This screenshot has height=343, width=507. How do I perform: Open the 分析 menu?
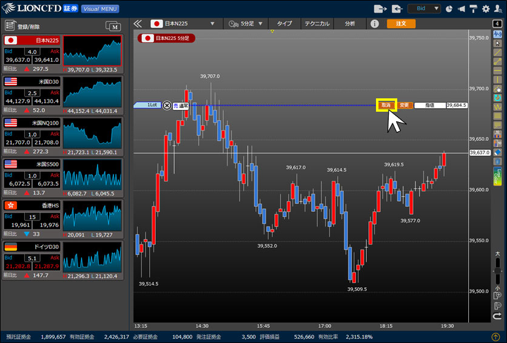point(350,24)
